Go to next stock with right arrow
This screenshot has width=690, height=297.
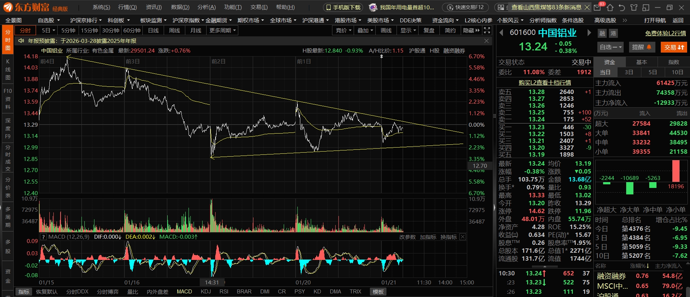[589, 33]
